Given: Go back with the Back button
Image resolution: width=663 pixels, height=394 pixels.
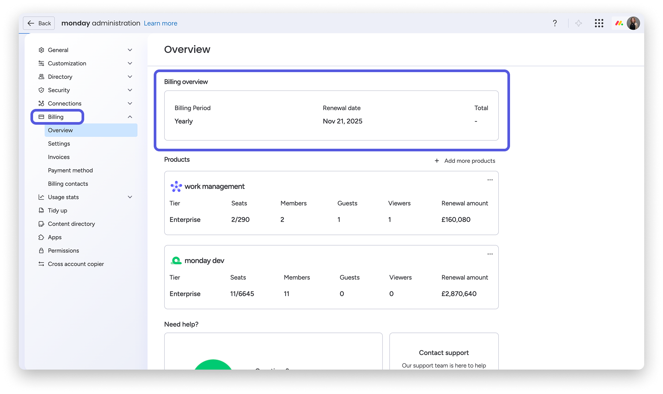Looking at the screenshot, I should [39, 23].
